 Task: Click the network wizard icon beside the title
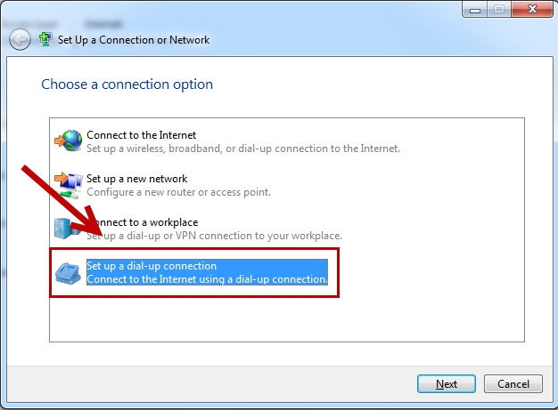click(x=45, y=39)
